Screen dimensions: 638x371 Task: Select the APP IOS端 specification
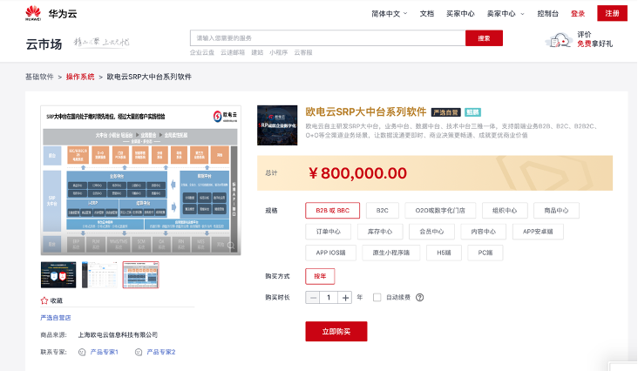tap(331, 253)
